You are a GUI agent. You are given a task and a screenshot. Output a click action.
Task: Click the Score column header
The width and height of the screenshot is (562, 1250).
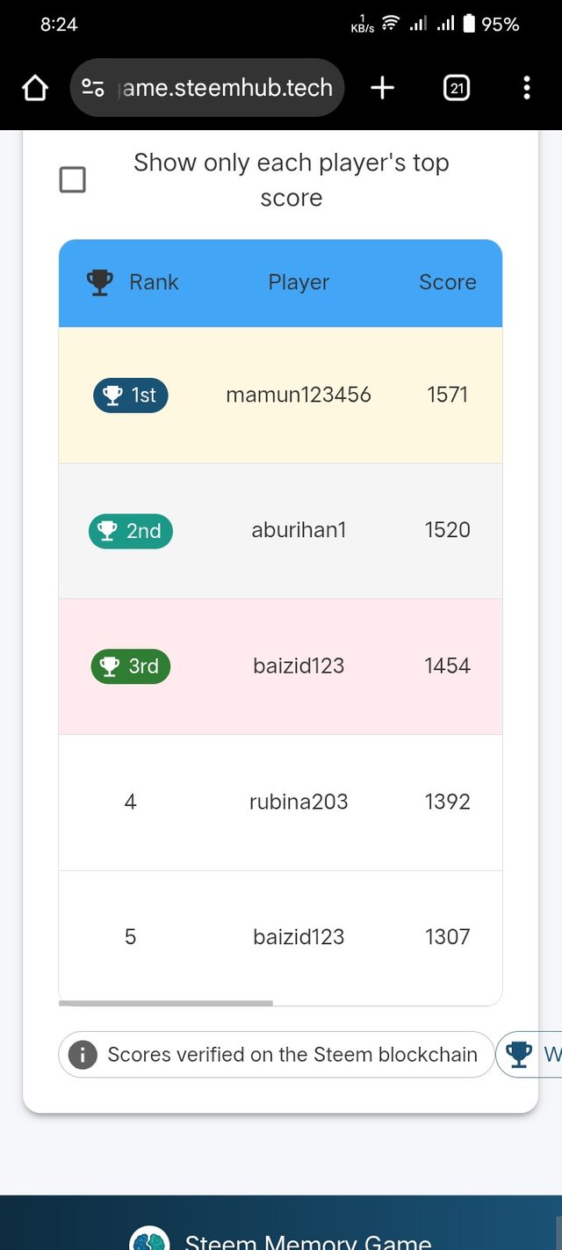coord(448,282)
